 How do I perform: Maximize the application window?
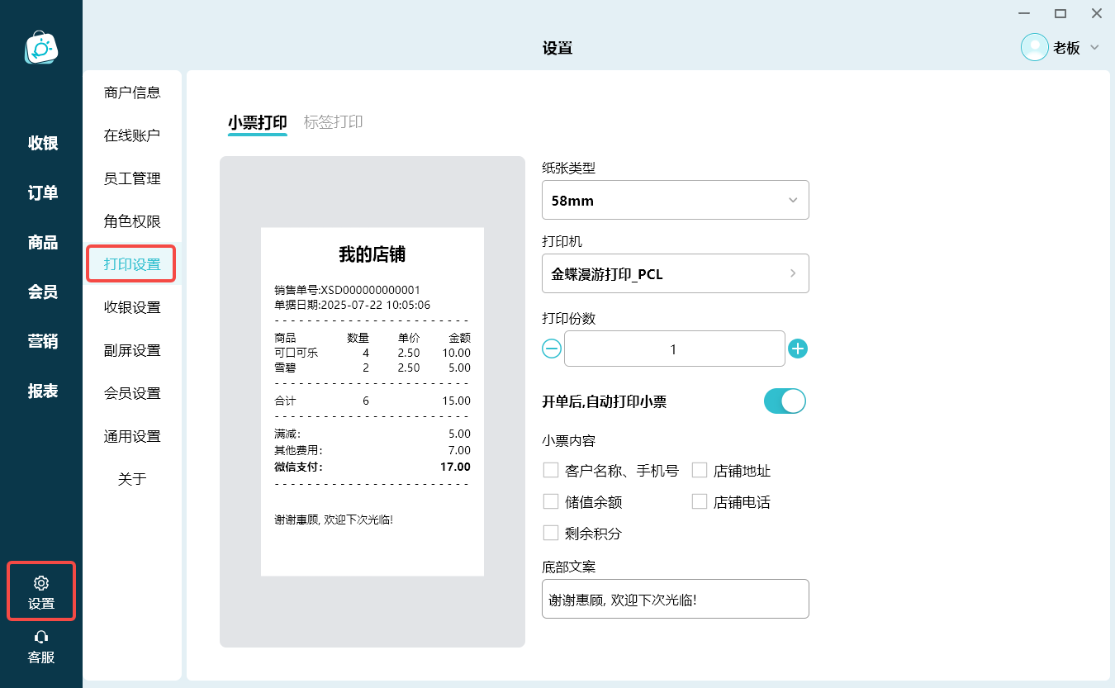pos(1060,13)
